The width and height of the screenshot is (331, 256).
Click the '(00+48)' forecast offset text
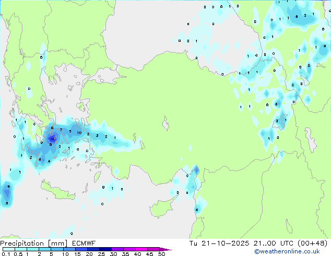click(312, 243)
